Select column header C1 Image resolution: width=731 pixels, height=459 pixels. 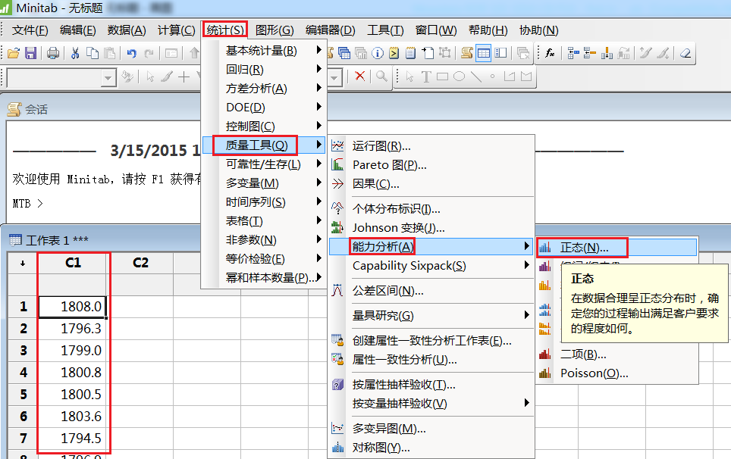(73, 263)
